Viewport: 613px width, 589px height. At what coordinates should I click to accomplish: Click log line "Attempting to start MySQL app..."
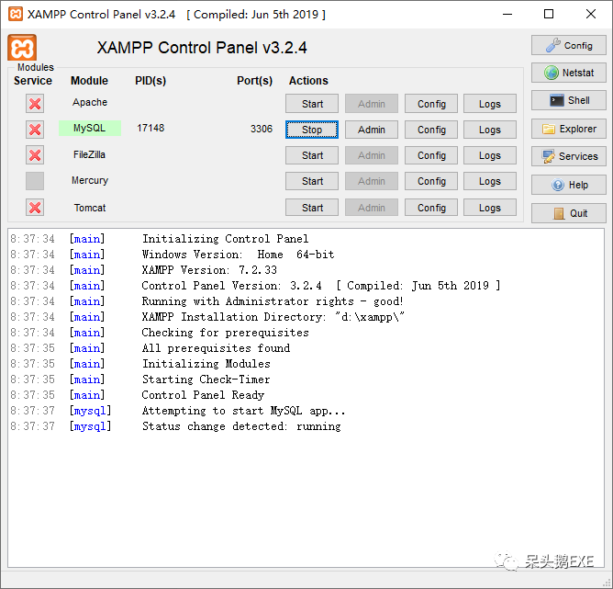(x=243, y=411)
